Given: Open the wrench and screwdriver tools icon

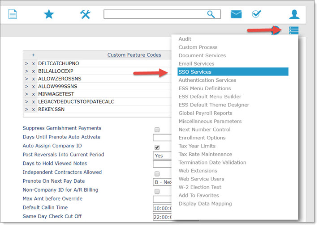Looking at the screenshot, I should [85, 14].
